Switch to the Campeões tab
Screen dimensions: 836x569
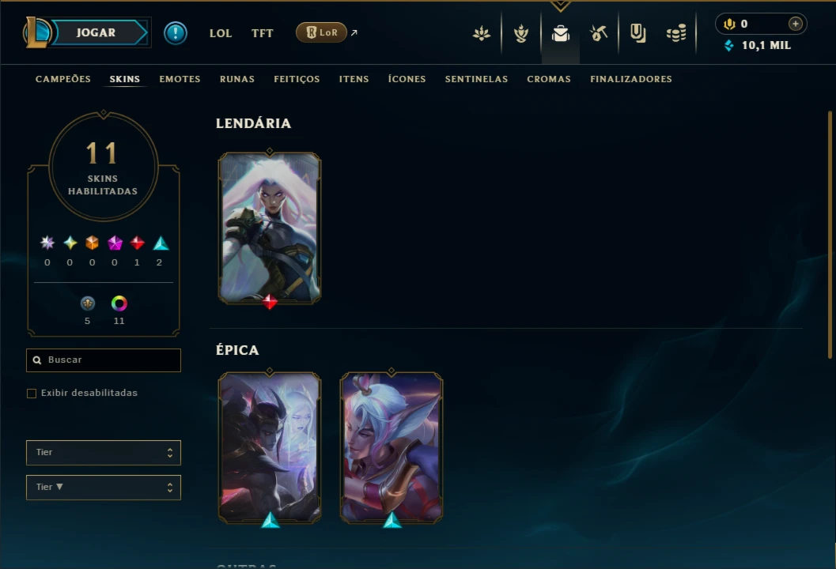[63, 79]
